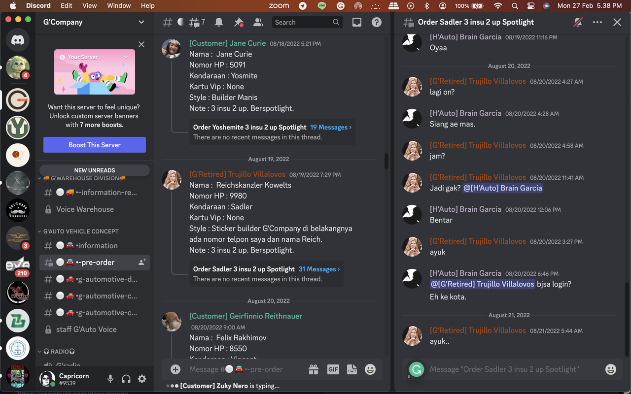631x394 pixels.
Task: Show member list icon
Action: (x=258, y=22)
